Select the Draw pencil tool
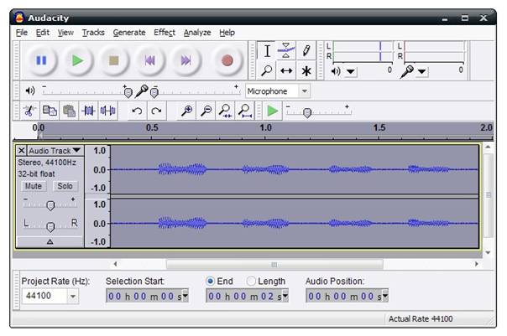The width and height of the screenshot is (507, 336). [306, 50]
